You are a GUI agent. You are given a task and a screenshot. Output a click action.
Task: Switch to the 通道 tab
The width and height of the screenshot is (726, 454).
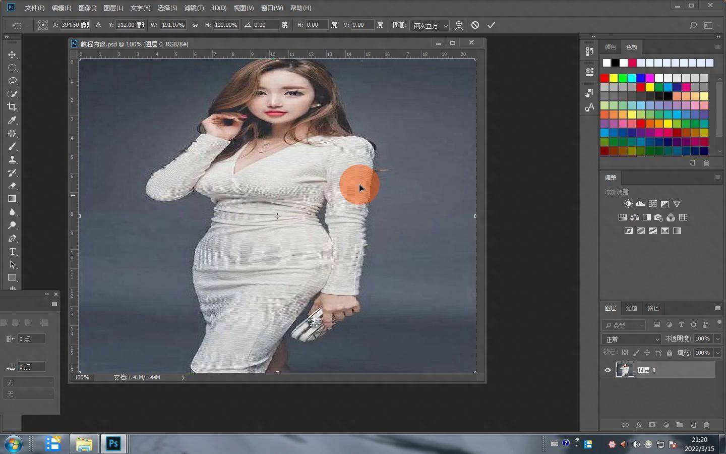pyautogui.click(x=631, y=308)
